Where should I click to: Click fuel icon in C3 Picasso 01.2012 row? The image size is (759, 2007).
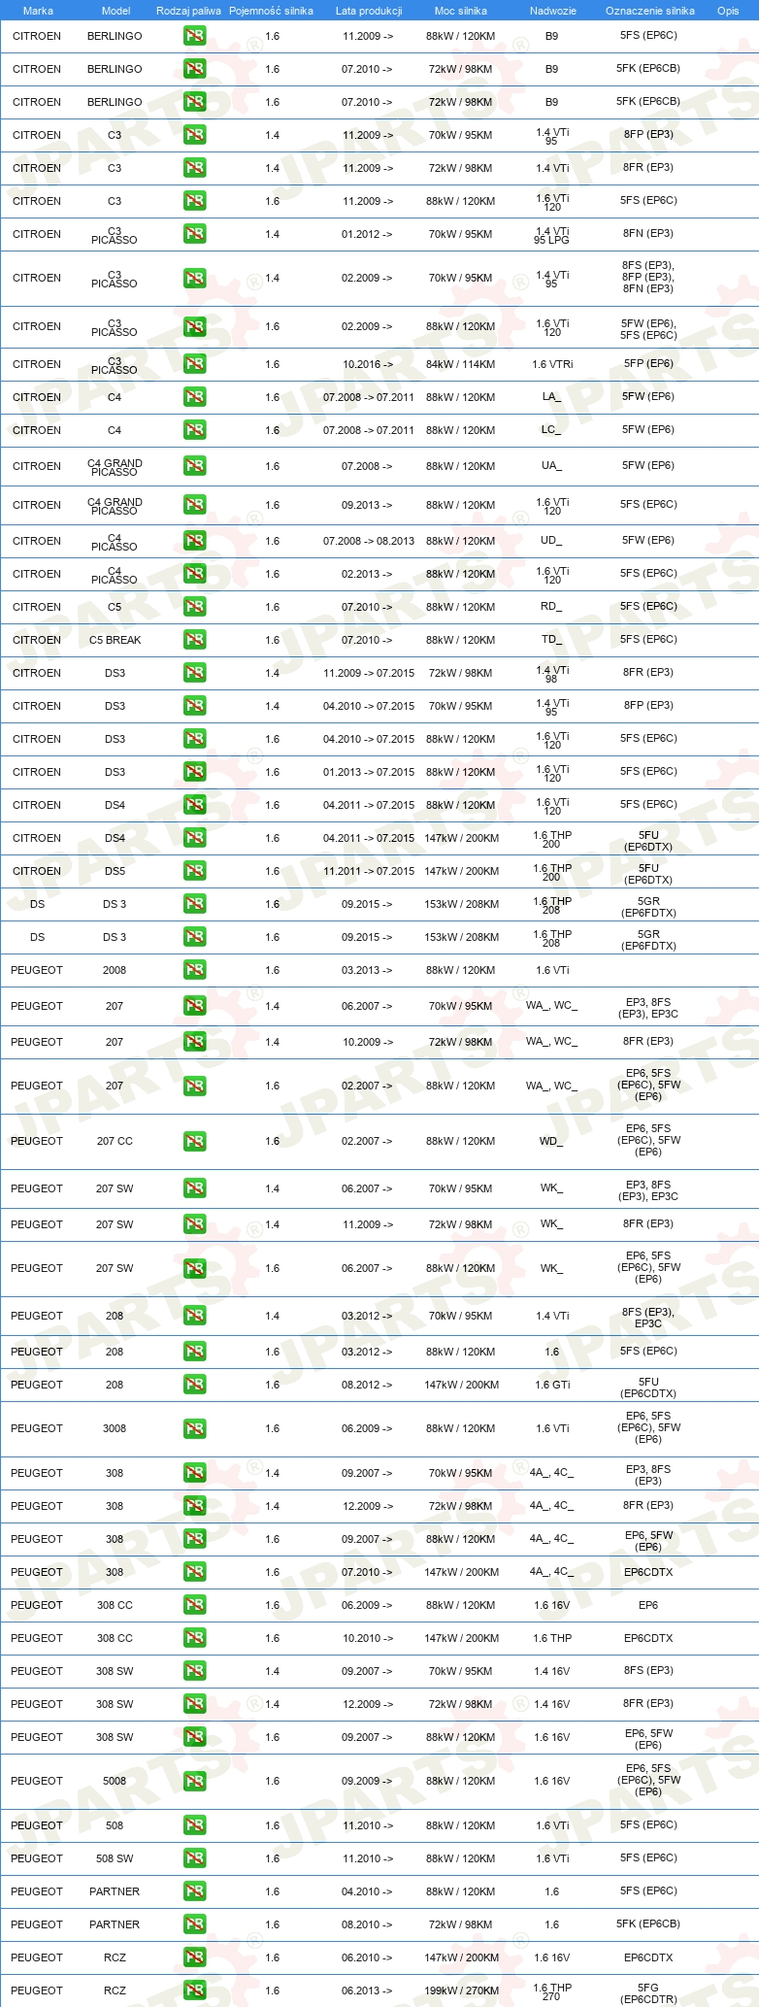194,234
